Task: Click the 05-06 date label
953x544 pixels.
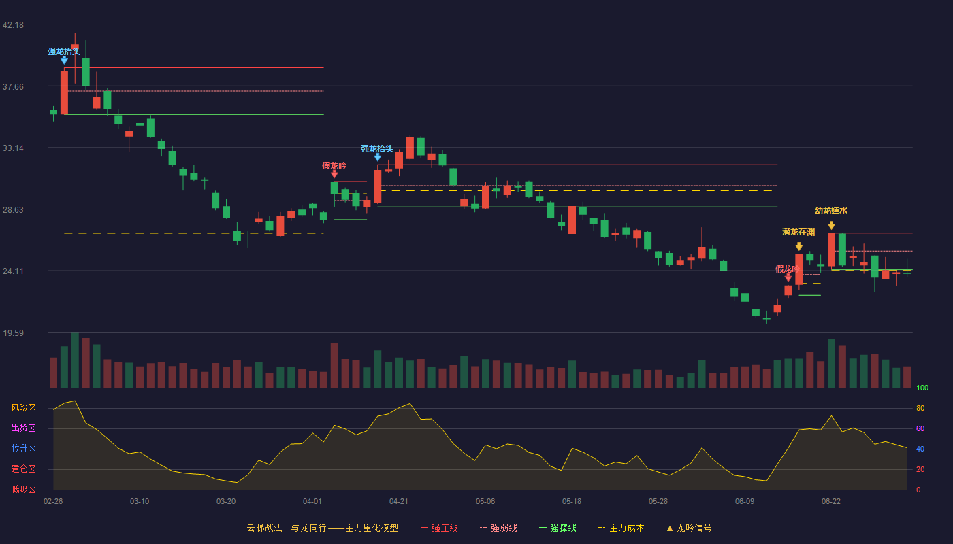Action: pos(485,501)
